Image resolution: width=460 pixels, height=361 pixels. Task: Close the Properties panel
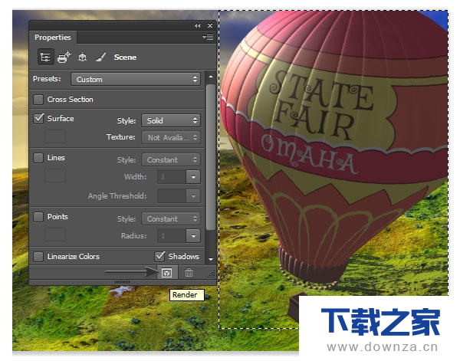(210, 26)
